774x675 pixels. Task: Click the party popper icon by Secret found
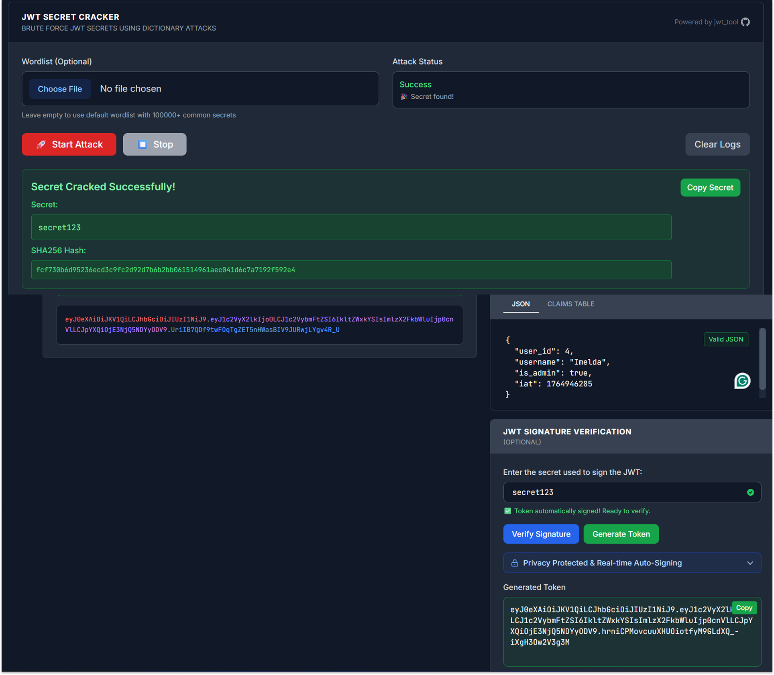(x=404, y=97)
